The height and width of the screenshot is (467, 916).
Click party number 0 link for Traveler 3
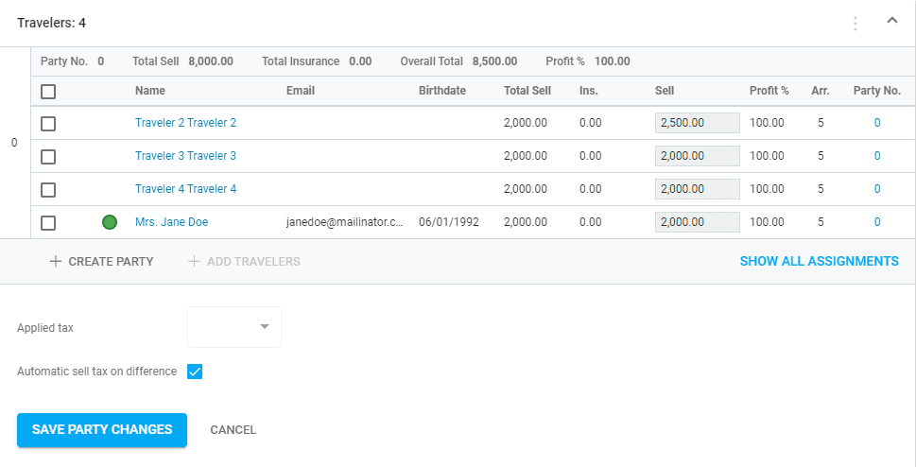pos(877,156)
